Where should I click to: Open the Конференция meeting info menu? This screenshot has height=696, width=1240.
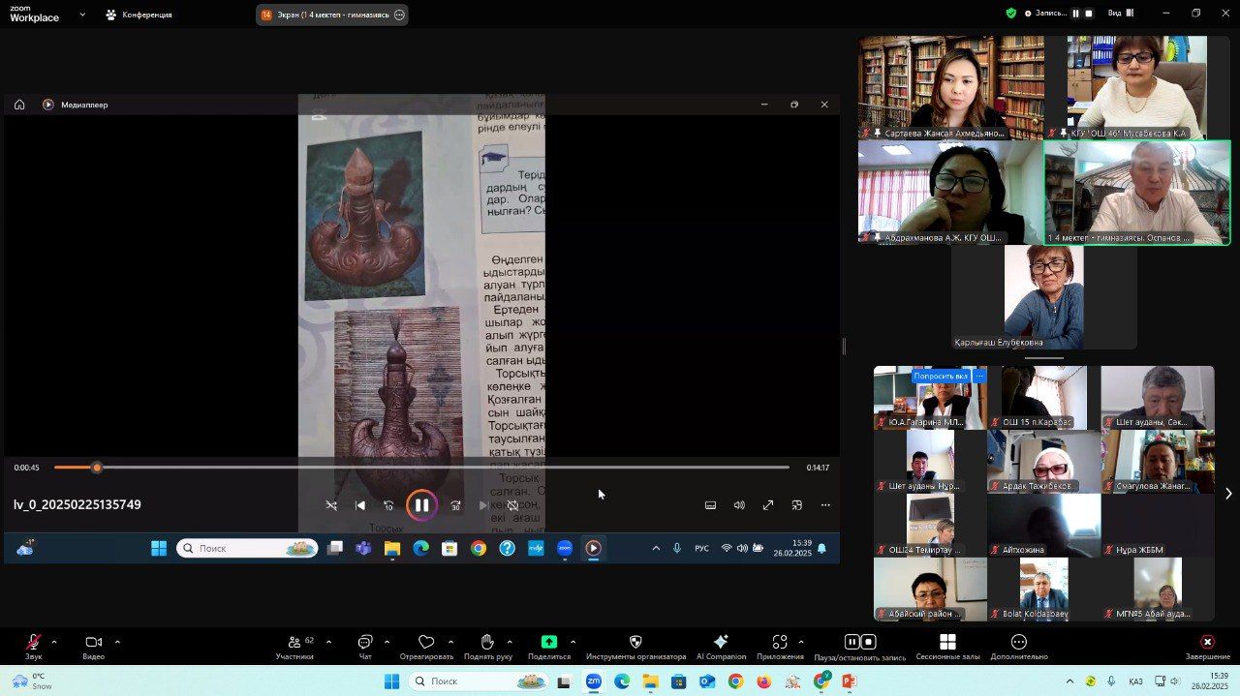139,15
